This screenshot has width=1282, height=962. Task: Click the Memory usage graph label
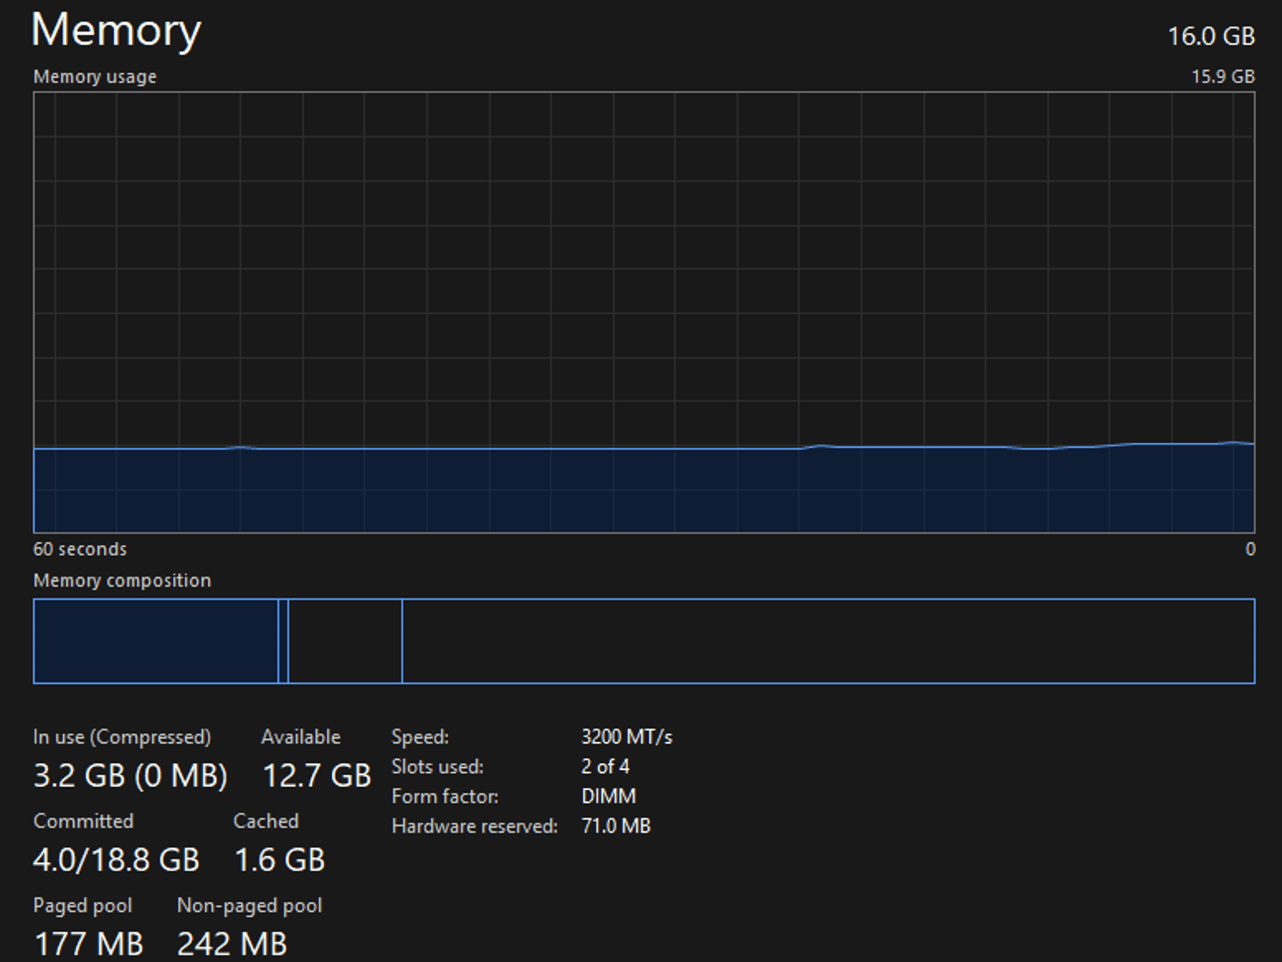pyautogui.click(x=95, y=76)
